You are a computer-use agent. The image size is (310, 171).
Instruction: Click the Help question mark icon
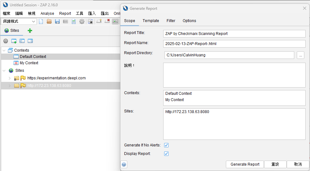[124, 164]
